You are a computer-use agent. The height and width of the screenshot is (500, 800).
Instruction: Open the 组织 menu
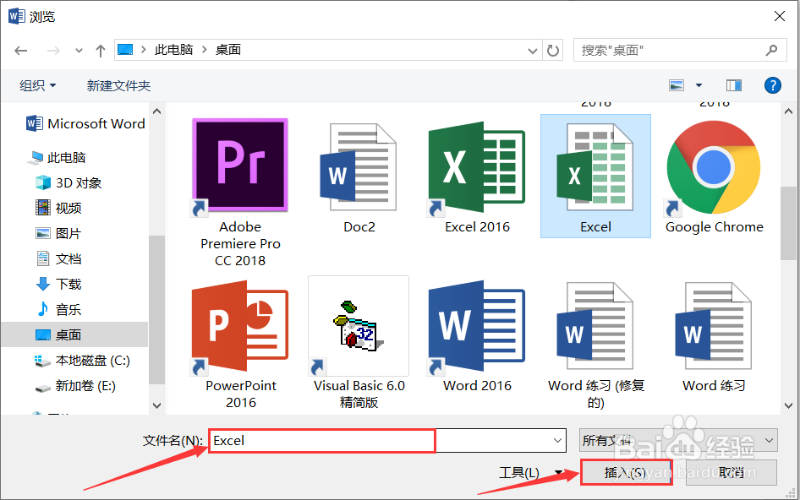pyautogui.click(x=34, y=84)
